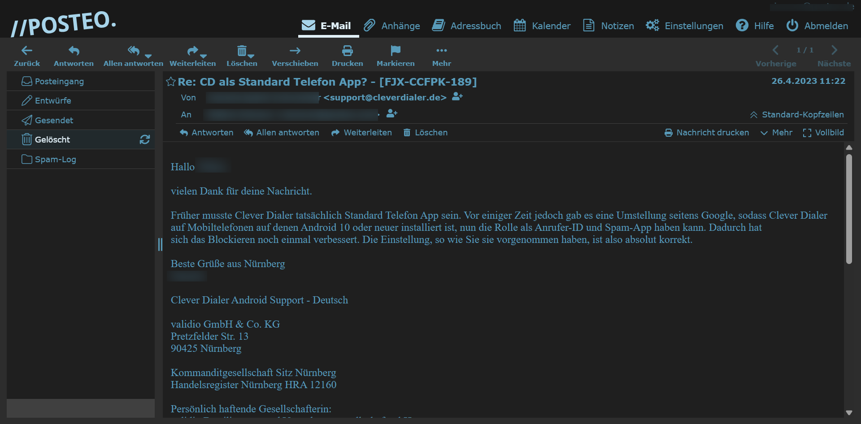
Task: Expand the Mehr menu in message header
Action: coord(776,133)
